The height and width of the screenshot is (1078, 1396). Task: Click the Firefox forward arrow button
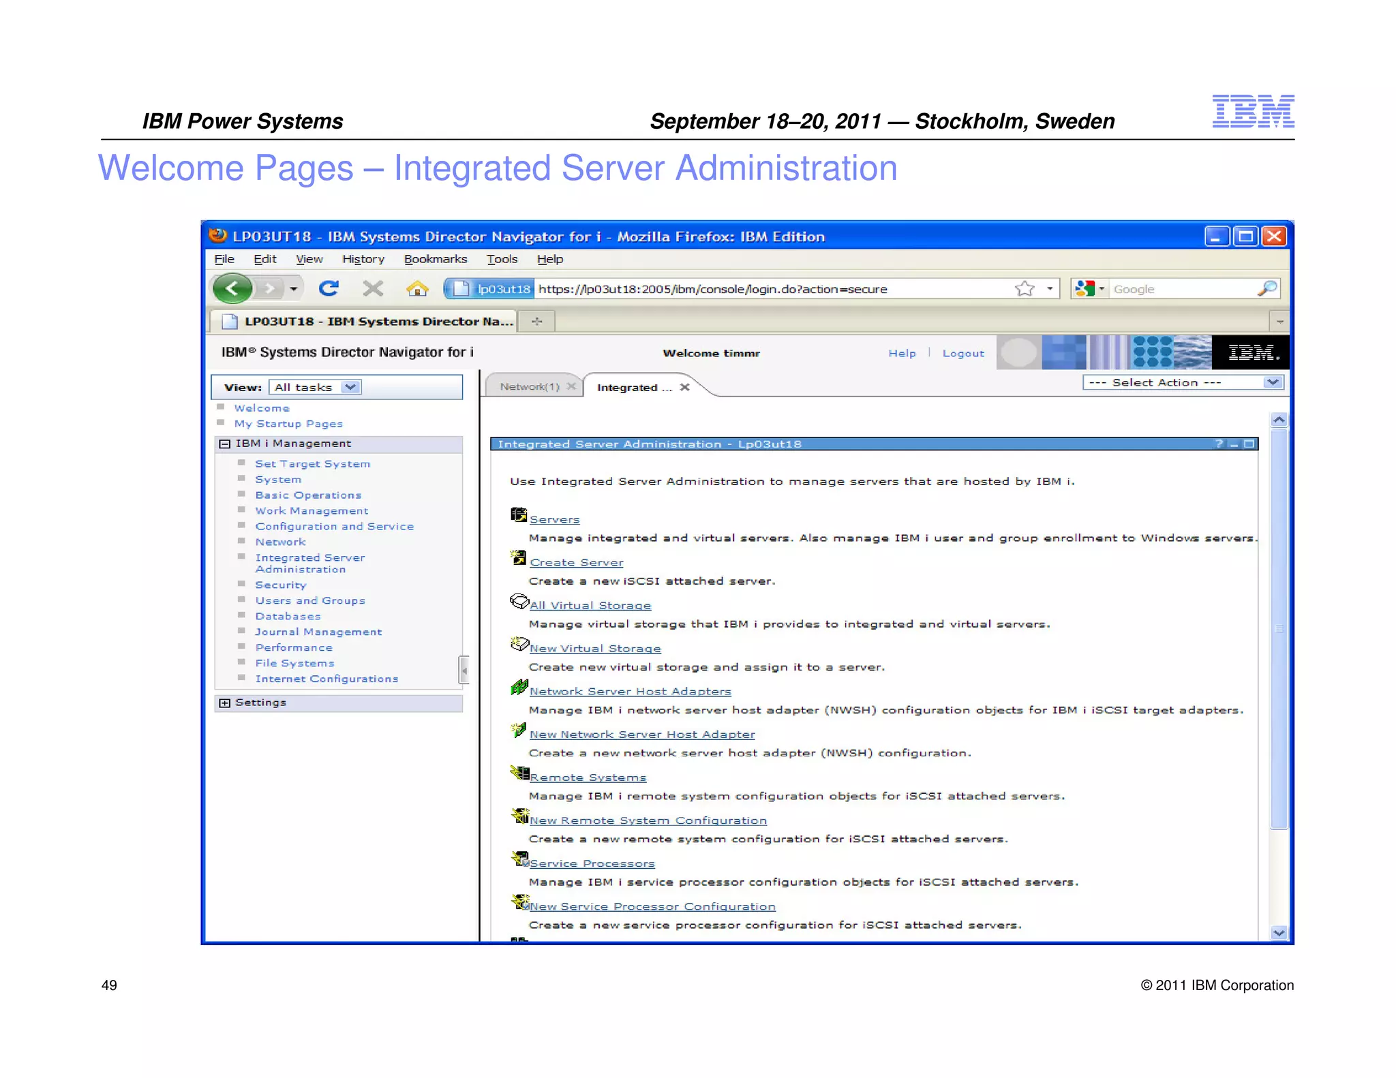pyautogui.click(x=270, y=289)
